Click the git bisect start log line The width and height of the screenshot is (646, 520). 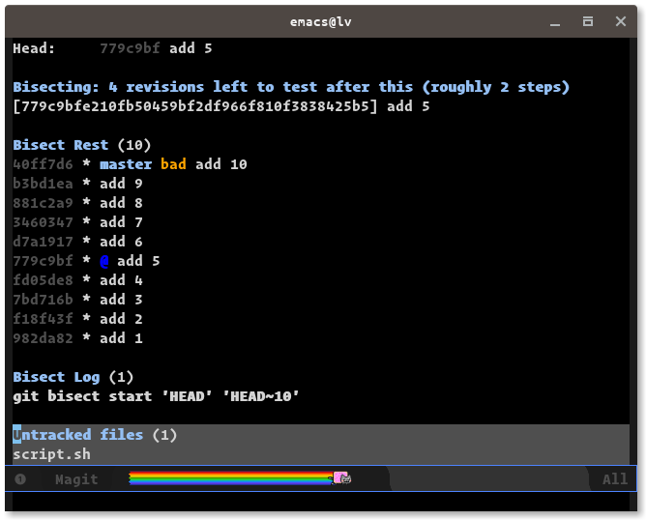tap(156, 396)
